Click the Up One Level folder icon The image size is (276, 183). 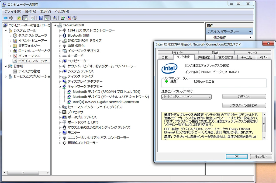coord(19,18)
